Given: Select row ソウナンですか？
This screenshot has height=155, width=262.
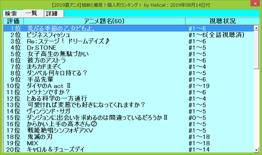Looking at the screenshot, I should 129,92.
